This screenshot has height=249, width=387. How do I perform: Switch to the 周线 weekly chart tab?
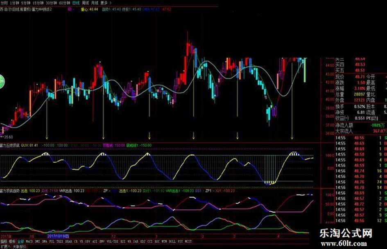tap(86, 3)
